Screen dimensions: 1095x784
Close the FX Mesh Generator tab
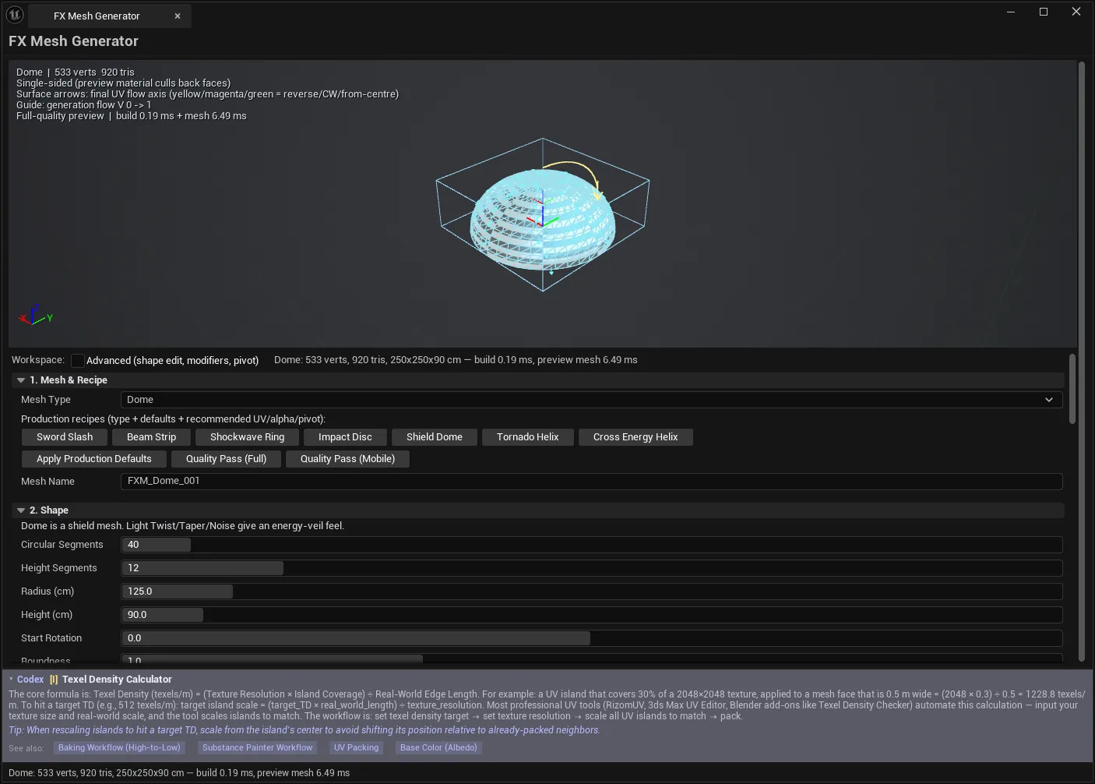(178, 16)
